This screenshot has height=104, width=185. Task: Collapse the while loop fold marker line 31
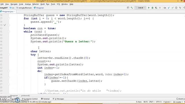click(9, 31)
